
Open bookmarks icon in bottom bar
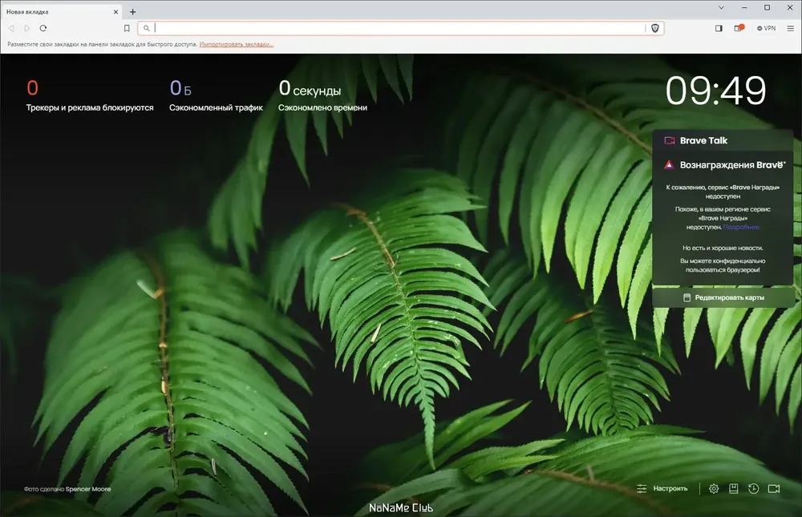pyautogui.click(x=734, y=489)
